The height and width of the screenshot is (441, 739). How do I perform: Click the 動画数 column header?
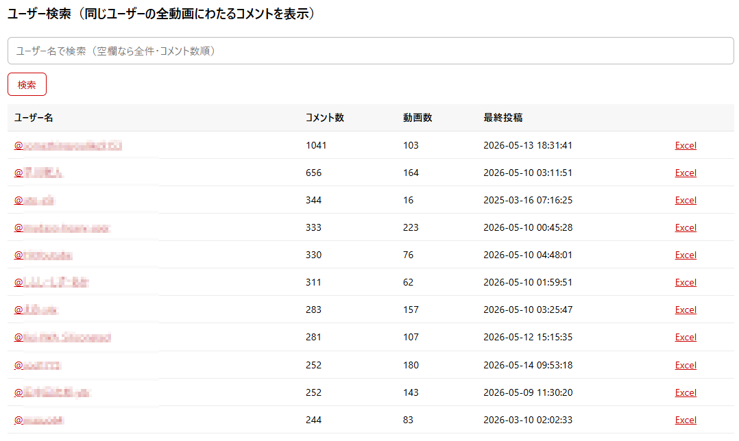(x=417, y=118)
